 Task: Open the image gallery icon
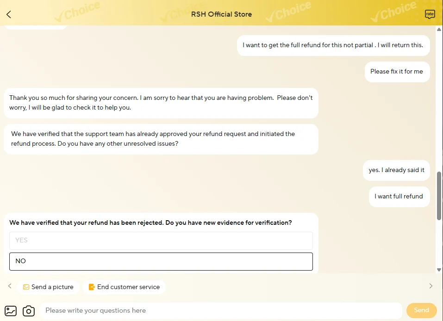click(11, 311)
